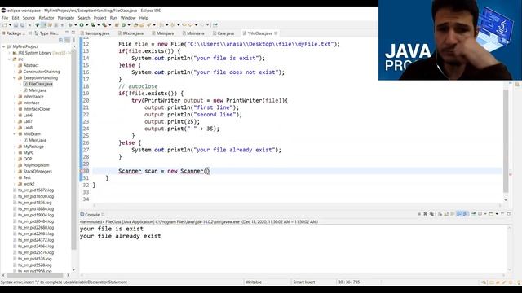Click Display Selected Console monitor icon
This screenshot has width=522, height=293.
coord(480,214)
